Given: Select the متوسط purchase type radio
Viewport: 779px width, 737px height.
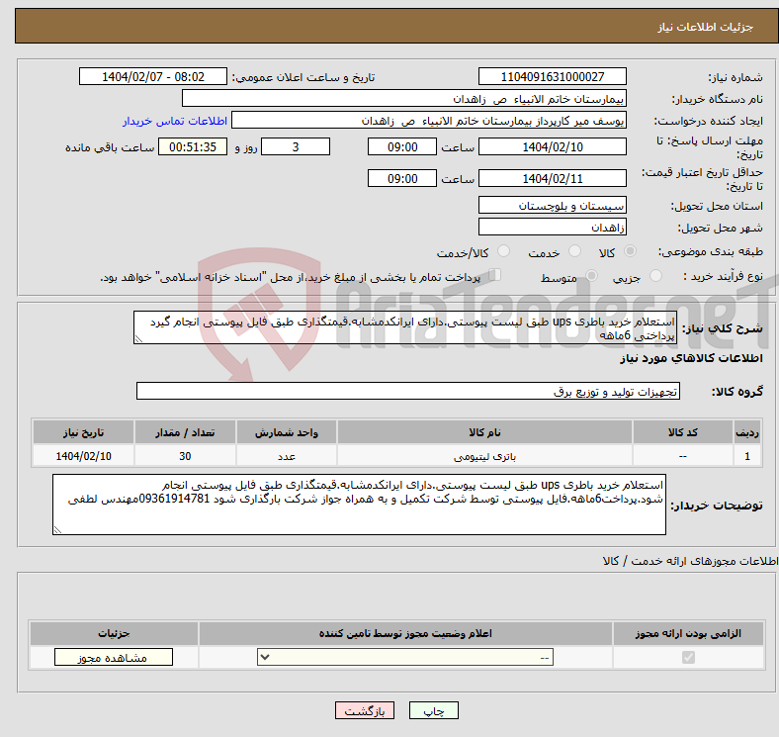Looking at the screenshot, I should pos(592,275).
